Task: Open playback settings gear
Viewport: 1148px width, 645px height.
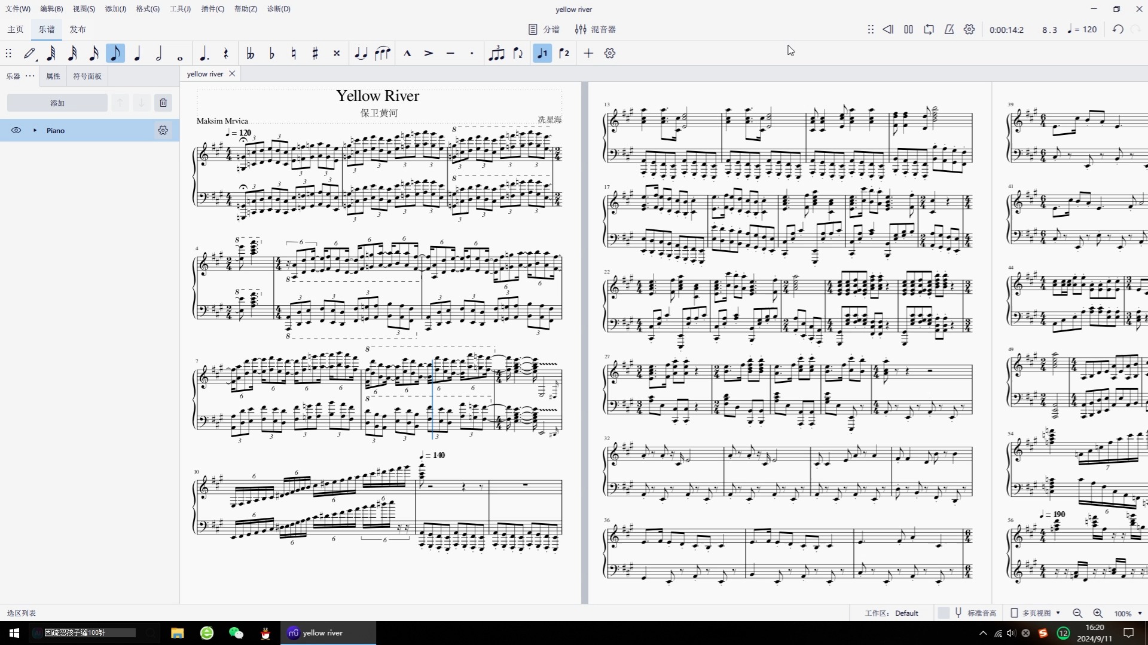Action: point(970,29)
